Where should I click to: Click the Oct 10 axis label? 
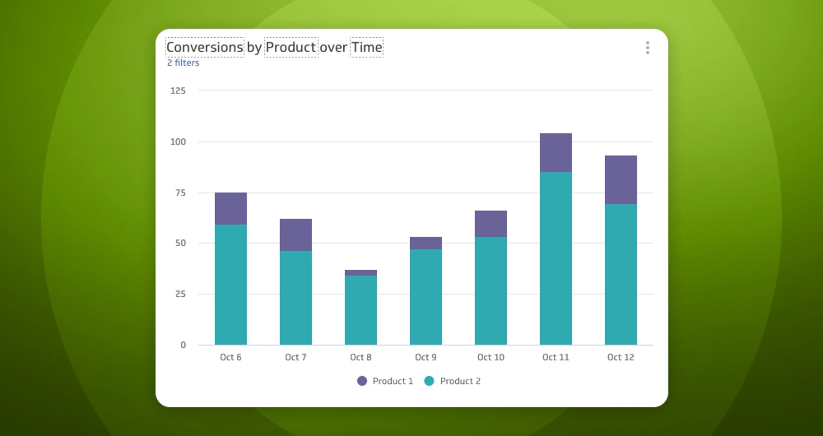click(491, 357)
